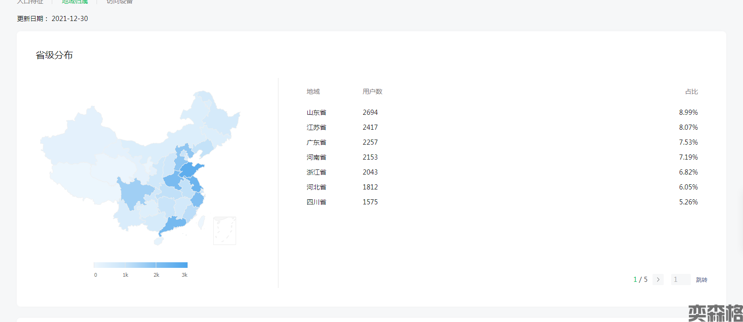The image size is (743, 322).
Task: Click Xinjiang region on the map
Action: click(x=79, y=140)
